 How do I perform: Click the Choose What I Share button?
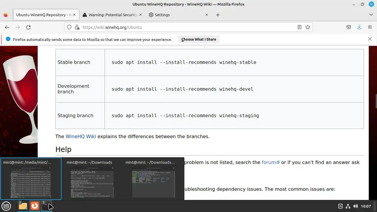point(199,39)
